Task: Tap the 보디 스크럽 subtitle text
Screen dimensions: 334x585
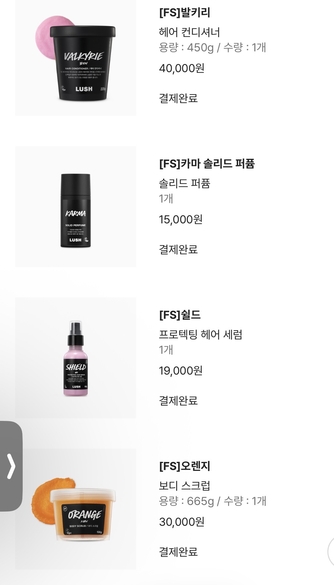Action: 184,486
